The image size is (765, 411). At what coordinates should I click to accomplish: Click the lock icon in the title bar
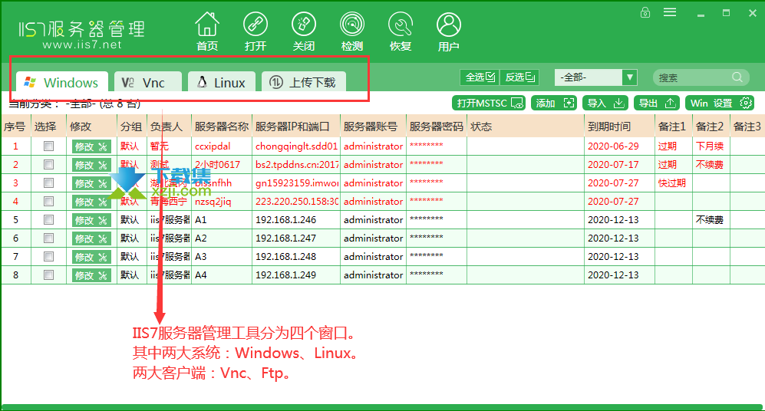(645, 12)
